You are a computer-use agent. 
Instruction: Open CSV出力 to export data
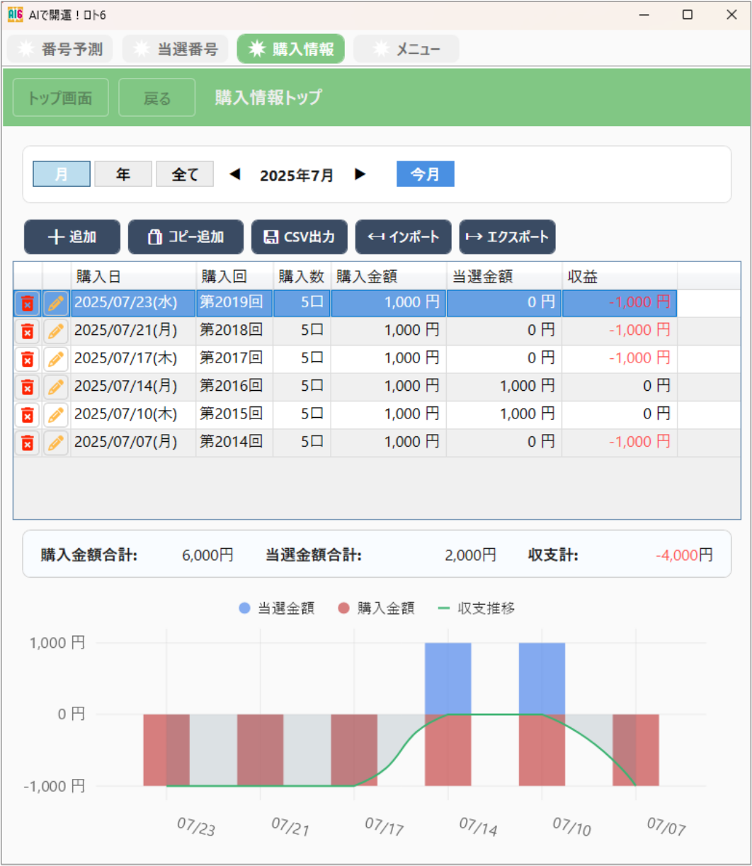click(299, 237)
